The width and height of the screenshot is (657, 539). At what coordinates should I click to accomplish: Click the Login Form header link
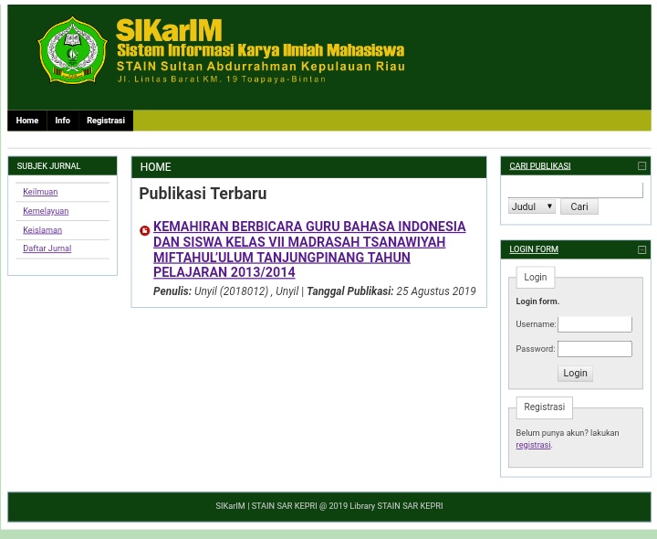click(x=534, y=249)
